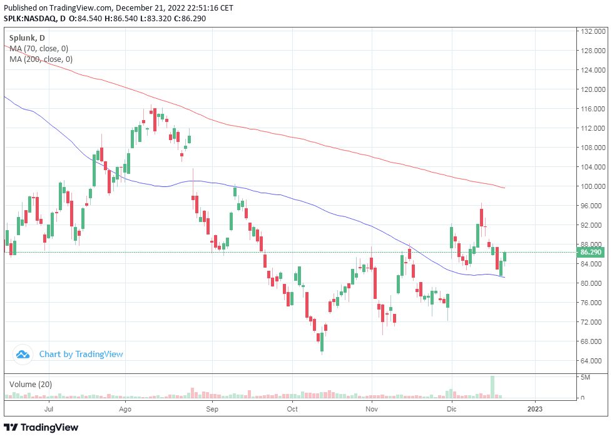Image resolution: width=612 pixels, height=439 pixels.
Task: Click the 72.000 price axis label
Action: click(593, 322)
